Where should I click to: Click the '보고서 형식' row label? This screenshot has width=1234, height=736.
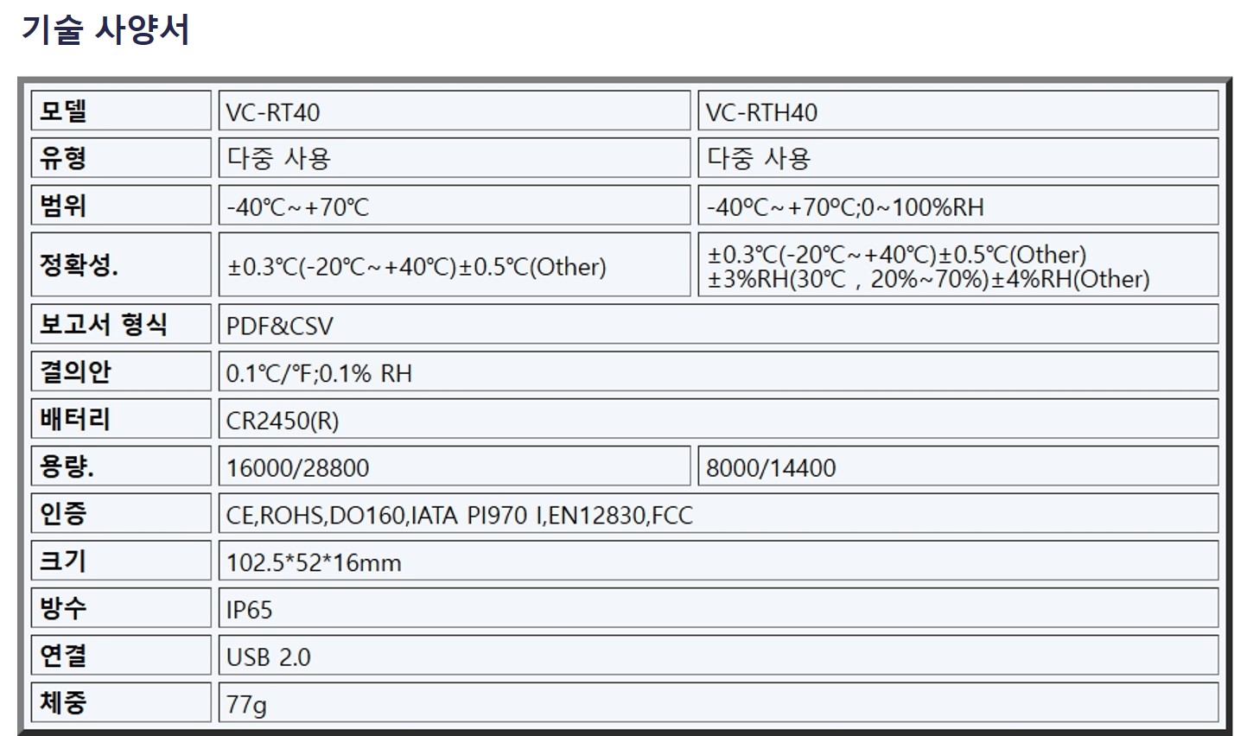tap(121, 326)
